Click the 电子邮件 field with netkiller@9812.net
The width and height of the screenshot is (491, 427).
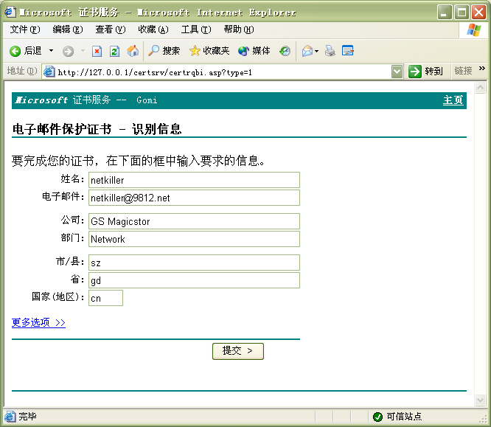coord(194,198)
